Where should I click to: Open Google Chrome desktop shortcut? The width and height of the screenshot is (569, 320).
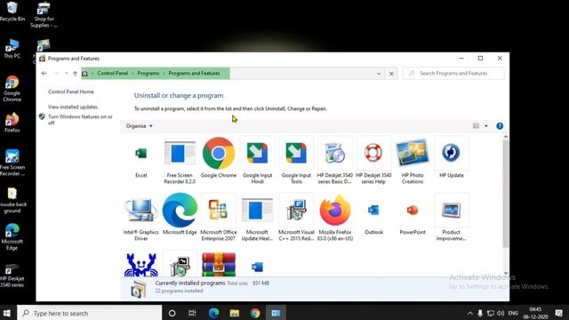[12, 89]
